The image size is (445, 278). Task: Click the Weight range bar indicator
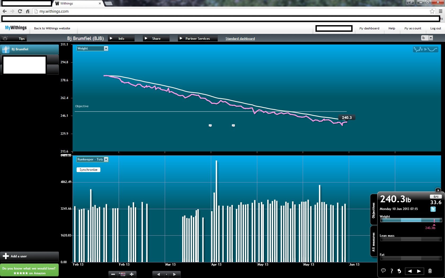[x=411, y=220]
